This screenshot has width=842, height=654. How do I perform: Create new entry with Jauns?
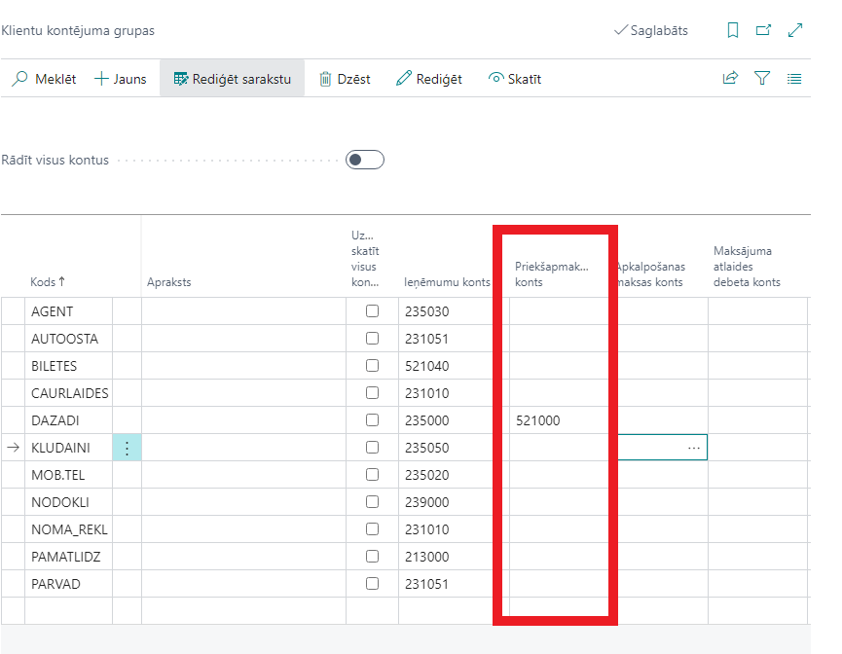(120, 79)
